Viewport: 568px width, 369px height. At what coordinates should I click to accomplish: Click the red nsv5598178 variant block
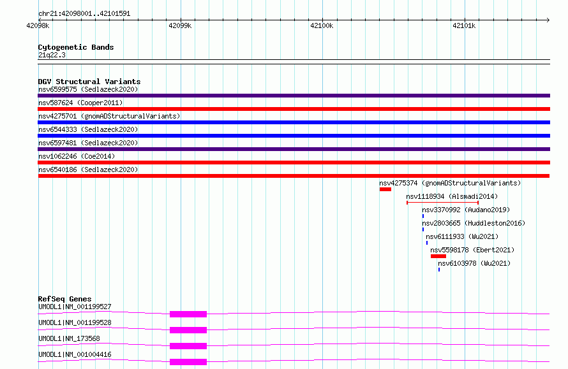pyautogui.click(x=438, y=256)
